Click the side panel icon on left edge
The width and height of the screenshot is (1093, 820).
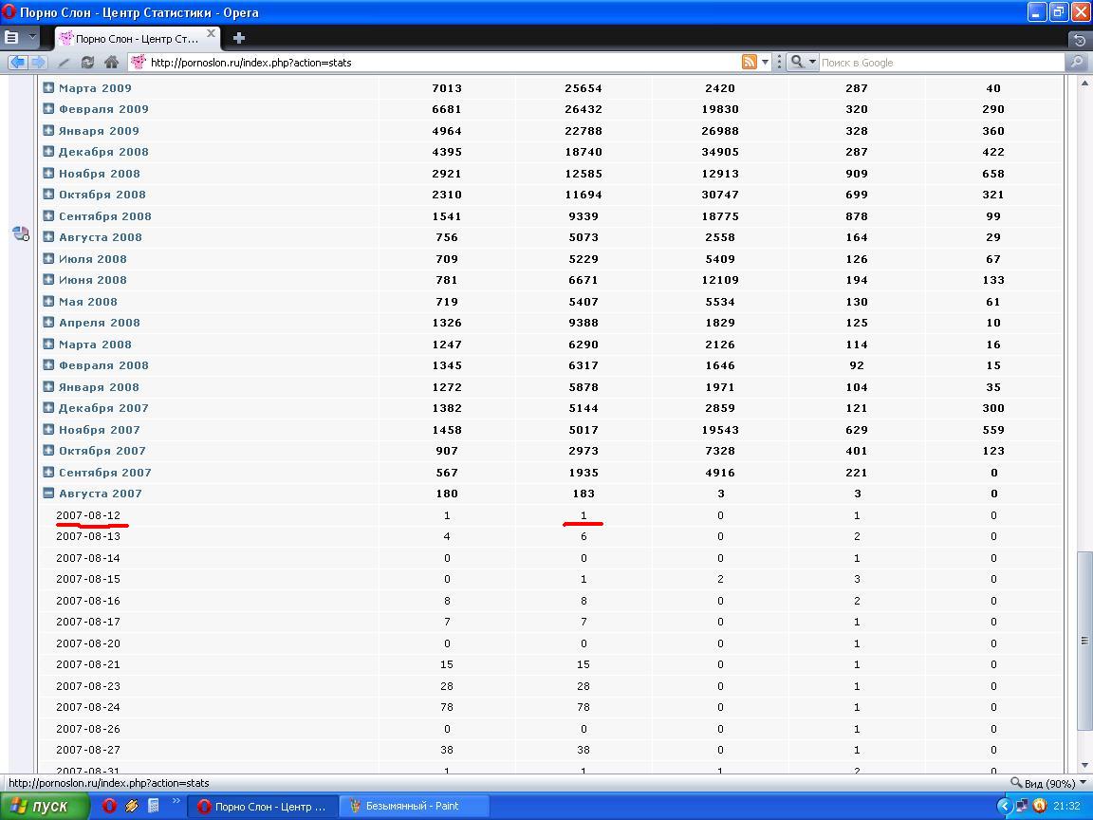click(x=21, y=233)
